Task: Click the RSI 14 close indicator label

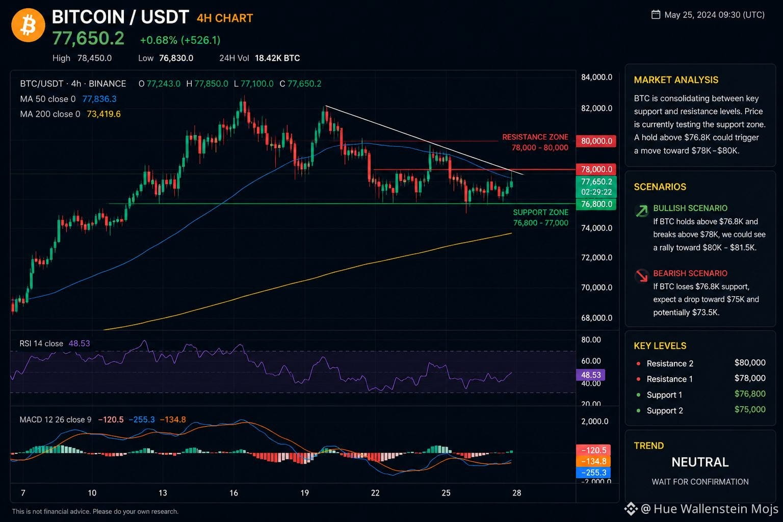Action: coord(41,344)
